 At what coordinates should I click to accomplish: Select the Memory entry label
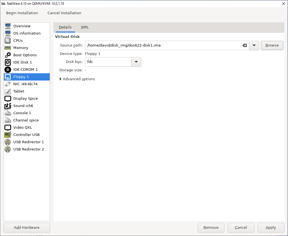pyautogui.click(x=21, y=48)
